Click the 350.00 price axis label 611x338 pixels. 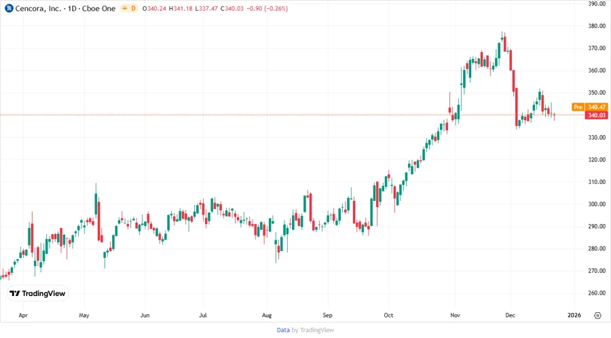click(x=597, y=93)
